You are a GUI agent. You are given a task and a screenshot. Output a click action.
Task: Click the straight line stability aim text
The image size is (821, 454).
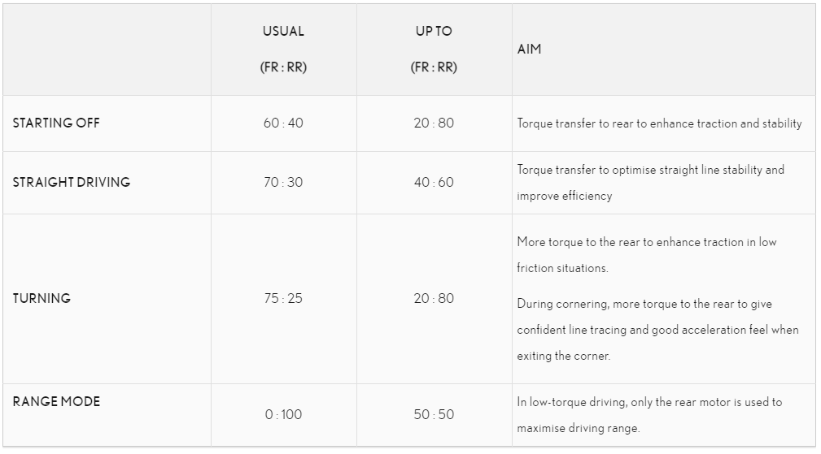(x=650, y=183)
